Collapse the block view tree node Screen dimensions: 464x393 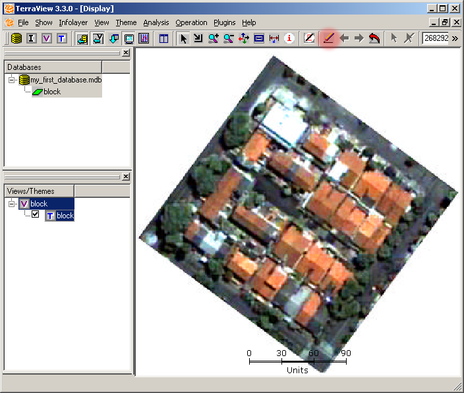click(13, 204)
